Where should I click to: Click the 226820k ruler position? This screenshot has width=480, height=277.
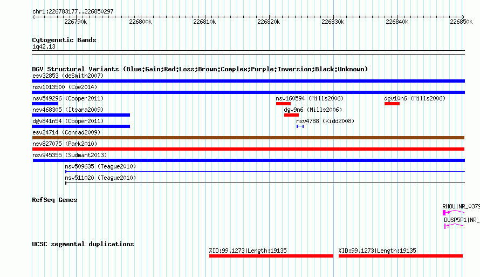click(269, 22)
